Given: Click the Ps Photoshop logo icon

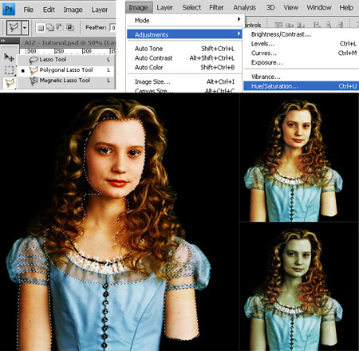Looking at the screenshot, I should (x=9, y=10).
